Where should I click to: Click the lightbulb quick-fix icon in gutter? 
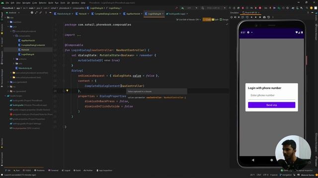(67, 91)
